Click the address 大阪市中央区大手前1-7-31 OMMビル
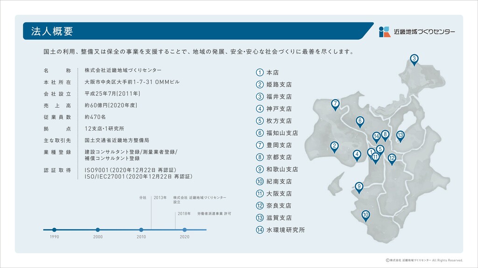The width and height of the screenshot is (478, 268). 132,82
